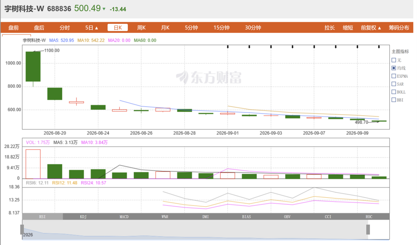
Task: Check the 无 indicator option
Action: (394, 60)
